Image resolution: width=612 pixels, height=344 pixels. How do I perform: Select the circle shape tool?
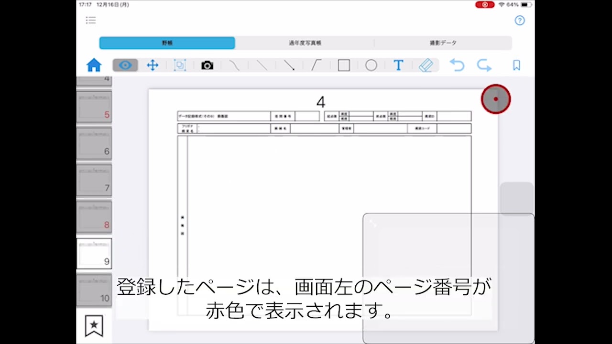pyautogui.click(x=371, y=65)
